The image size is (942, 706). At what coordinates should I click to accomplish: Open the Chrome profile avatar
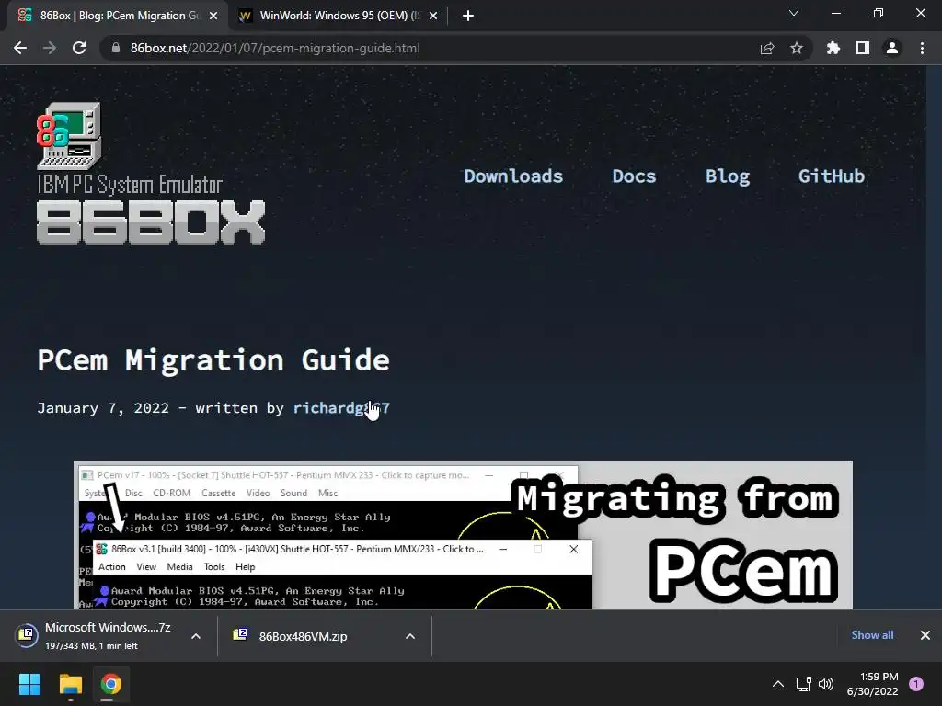[x=892, y=48]
